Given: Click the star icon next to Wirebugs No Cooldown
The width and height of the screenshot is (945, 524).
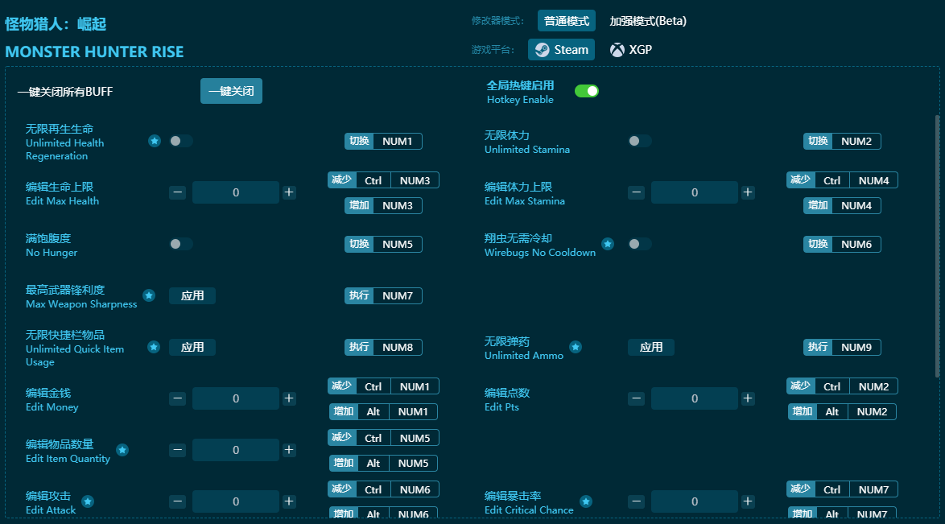Looking at the screenshot, I should 608,244.
